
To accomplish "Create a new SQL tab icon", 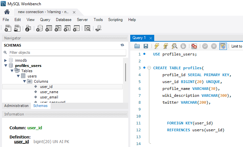I will pyautogui.click(x=8, y=28).
